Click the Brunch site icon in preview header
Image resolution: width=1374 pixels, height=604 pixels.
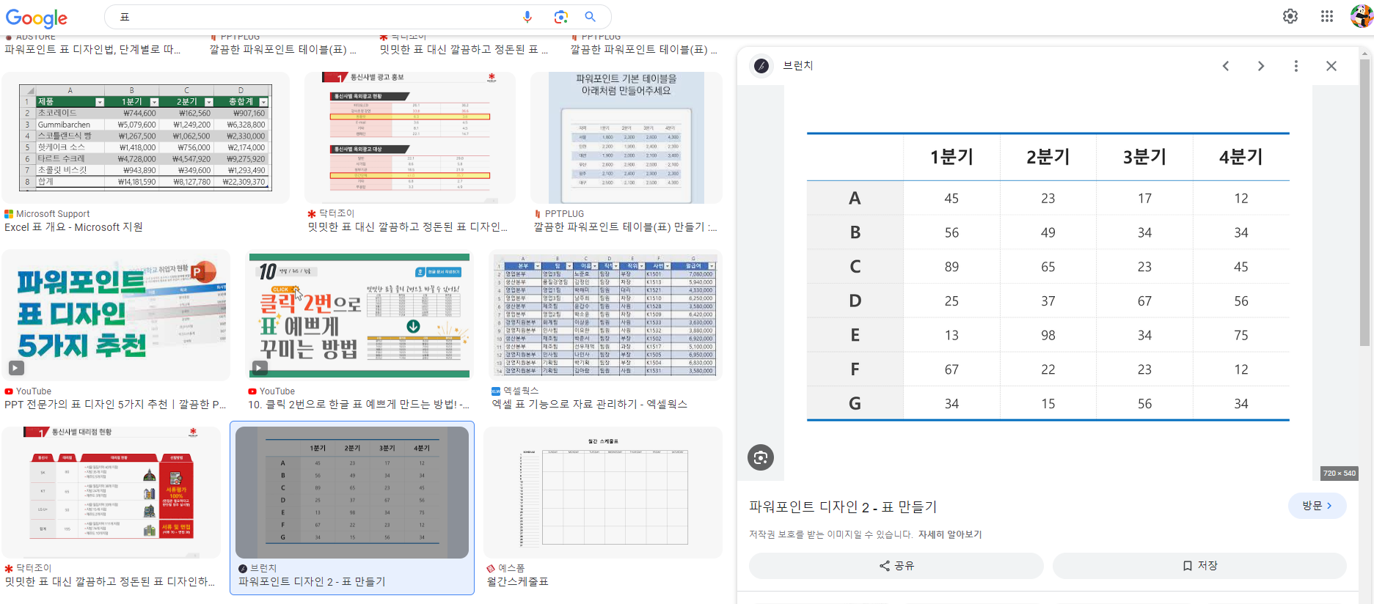click(x=761, y=66)
